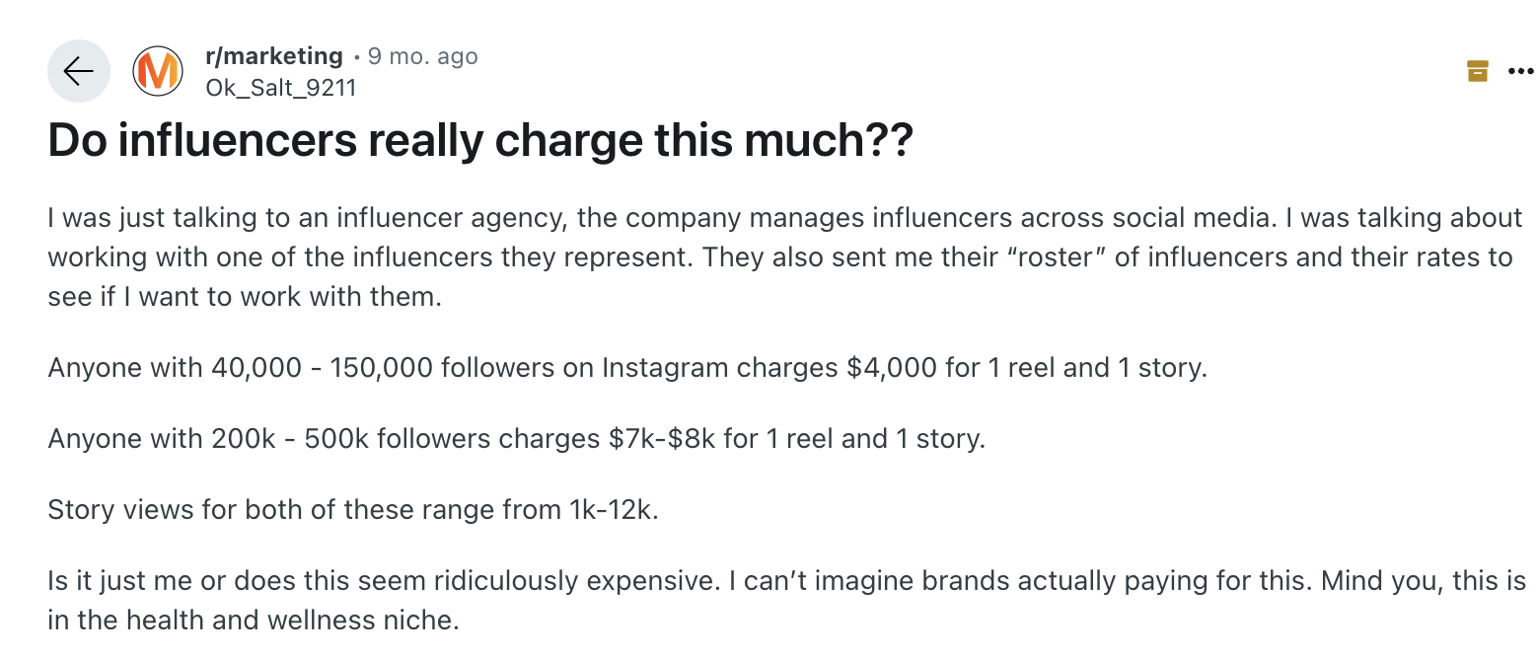The image size is (1537, 655).
Task: Click the "9 mo. ago" timestamp
Action: point(422,56)
